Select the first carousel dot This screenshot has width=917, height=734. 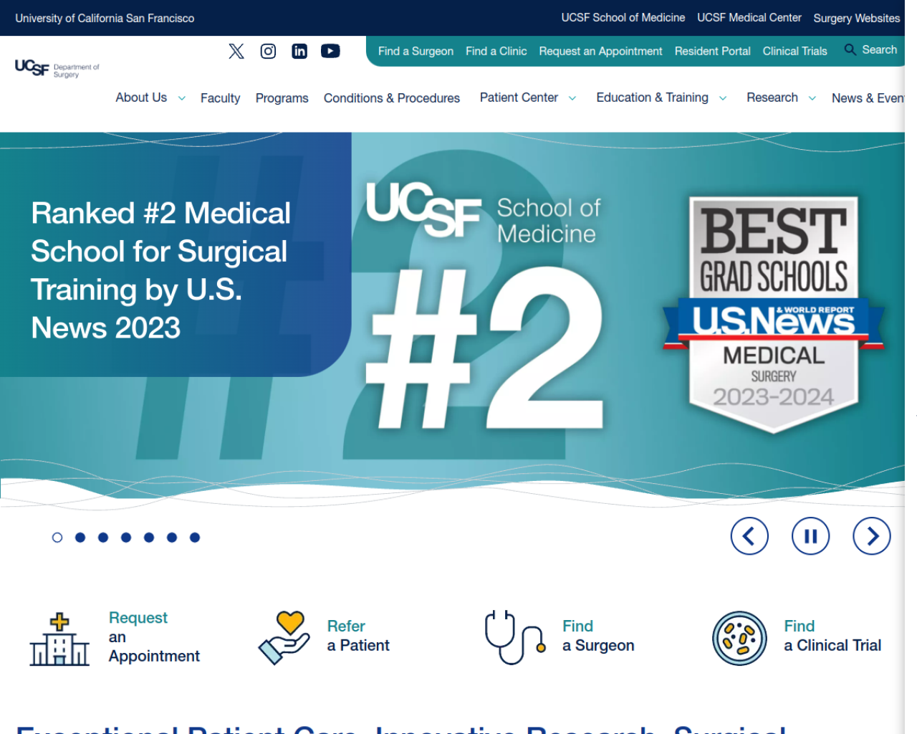57,538
